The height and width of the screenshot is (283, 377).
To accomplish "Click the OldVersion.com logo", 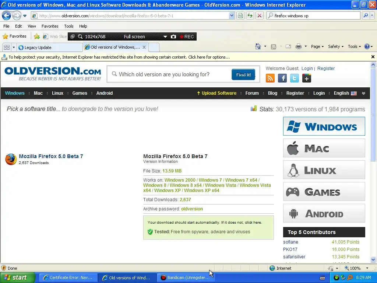I will click(53, 74).
